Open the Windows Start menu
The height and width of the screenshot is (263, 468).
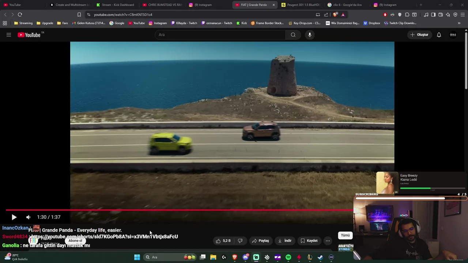(x=137, y=257)
